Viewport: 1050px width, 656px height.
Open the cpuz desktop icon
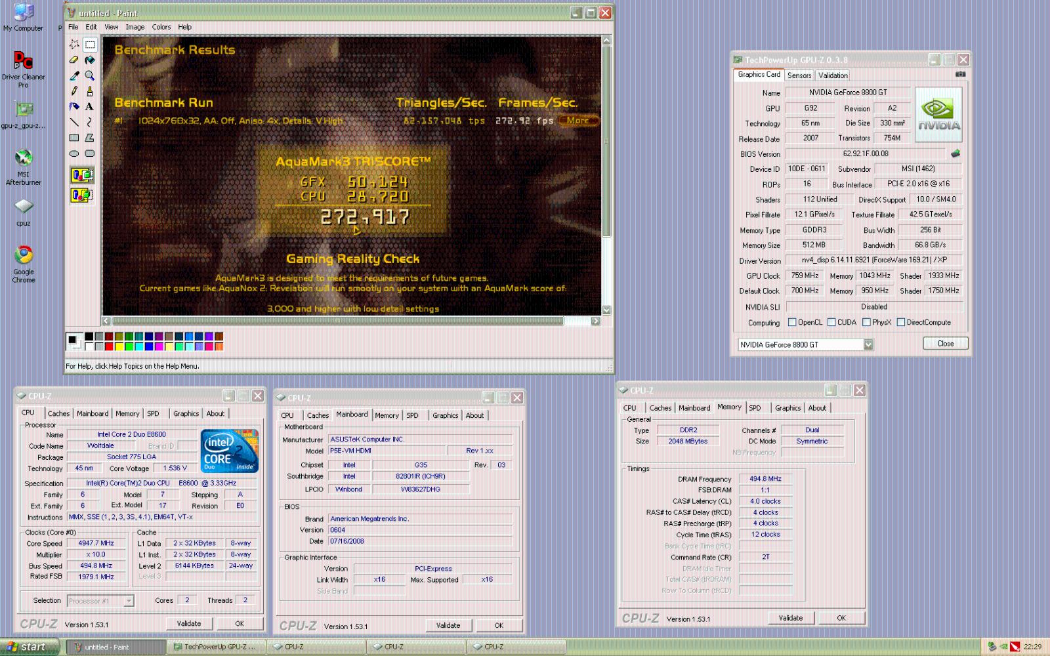[24, 213]
